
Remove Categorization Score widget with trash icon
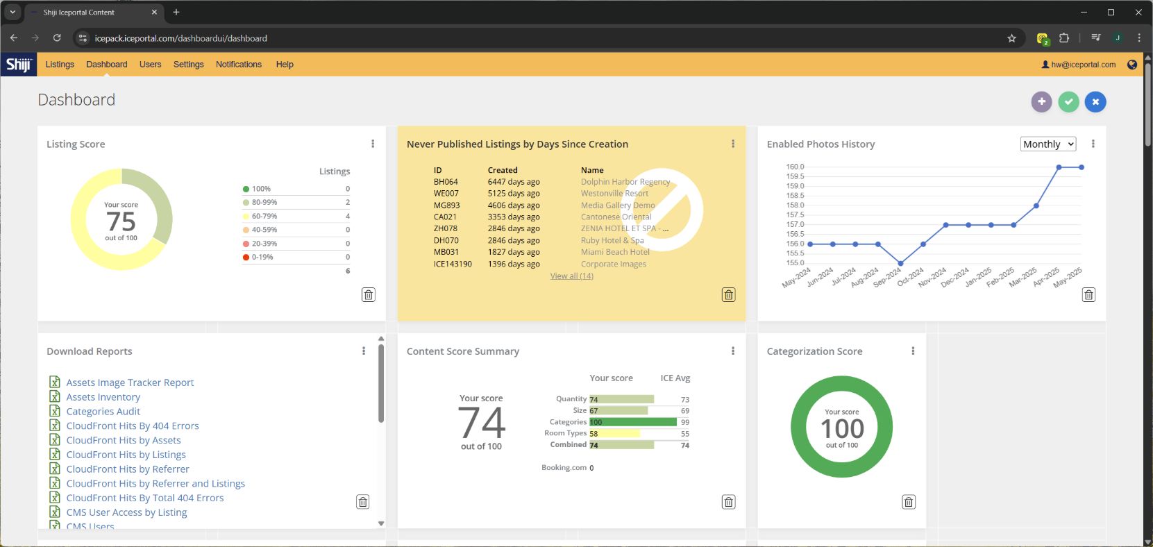point(909,502)
